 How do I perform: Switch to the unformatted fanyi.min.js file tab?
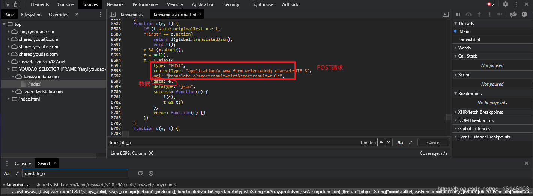(x=132, y=14)
